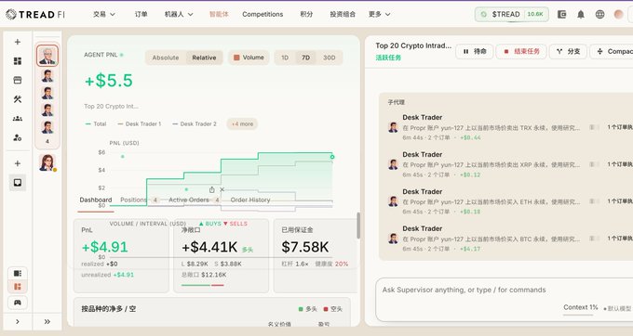The height and width of the screenshot is (336, 633).
Task: Click the 活跃任务 status label
Action: [x=388, y=58]
